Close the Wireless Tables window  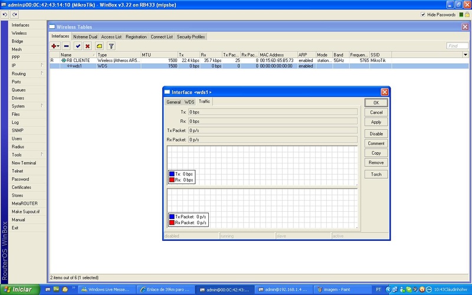pyautogui.click(x=465, y=27)
